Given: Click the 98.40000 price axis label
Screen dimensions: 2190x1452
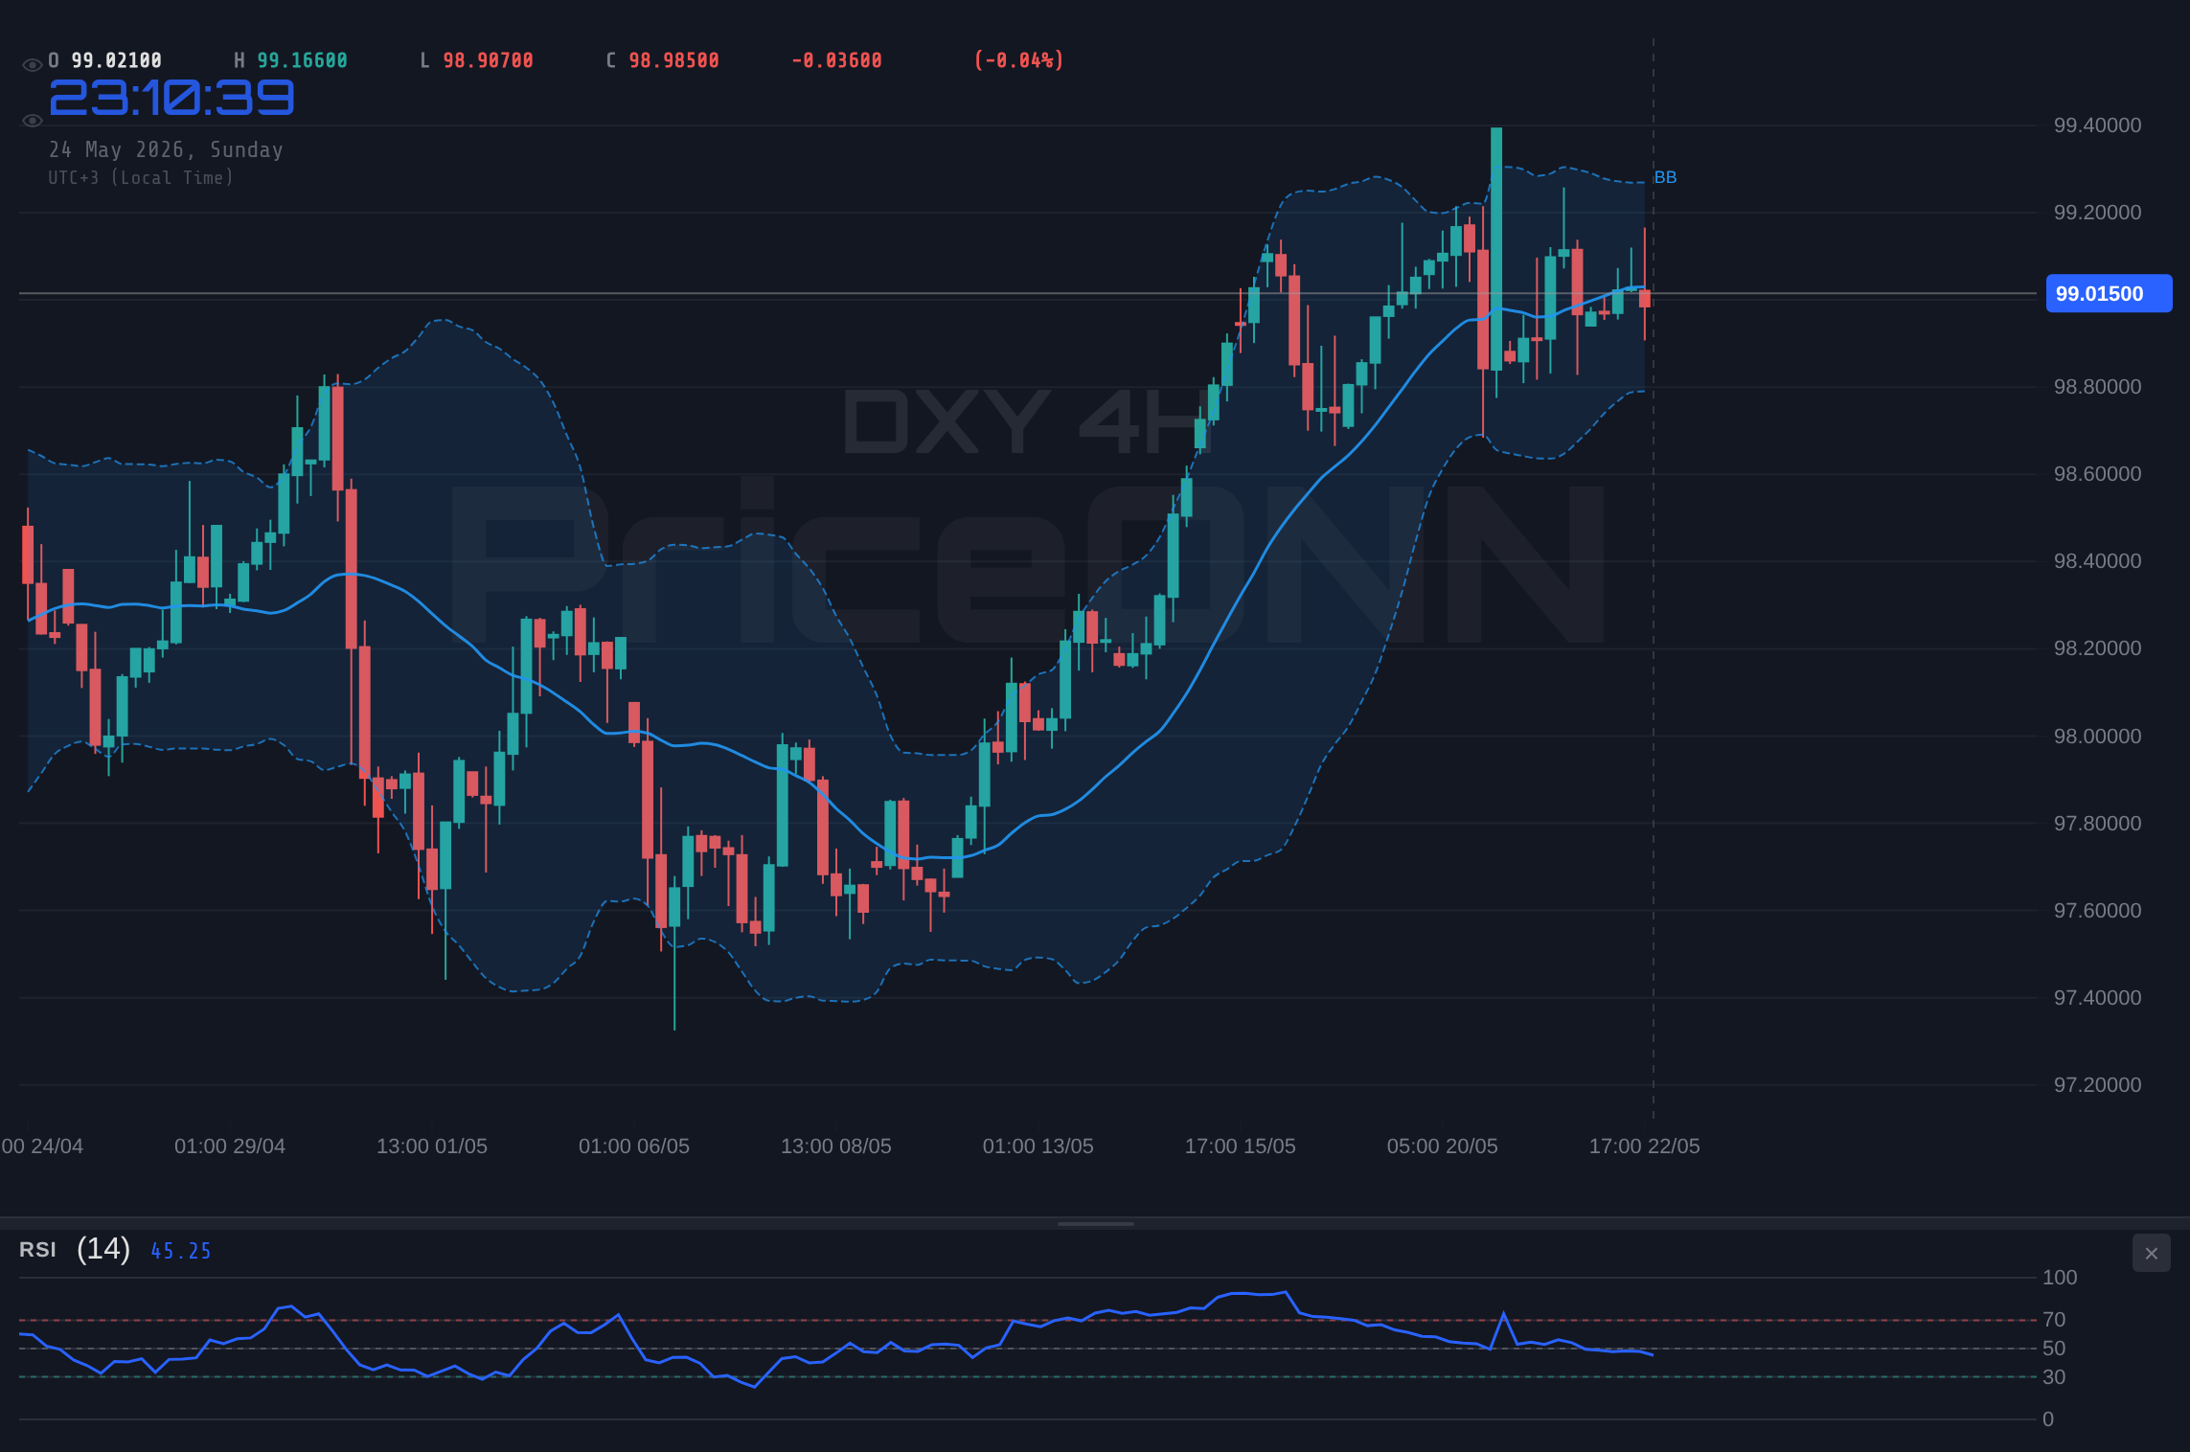Looking at the screenshot, I should tap(2097, 561).
